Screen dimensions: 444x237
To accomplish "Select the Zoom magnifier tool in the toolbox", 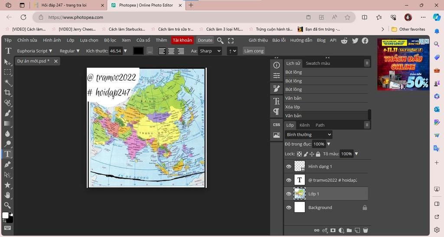I will 8,205.
